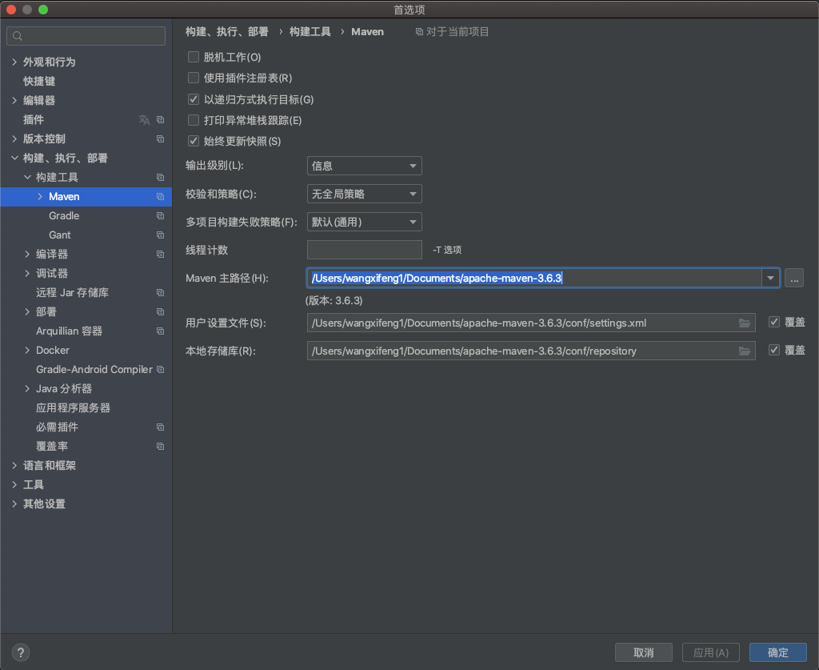Expand the Java 分析器 node

[x=27, y=389]
